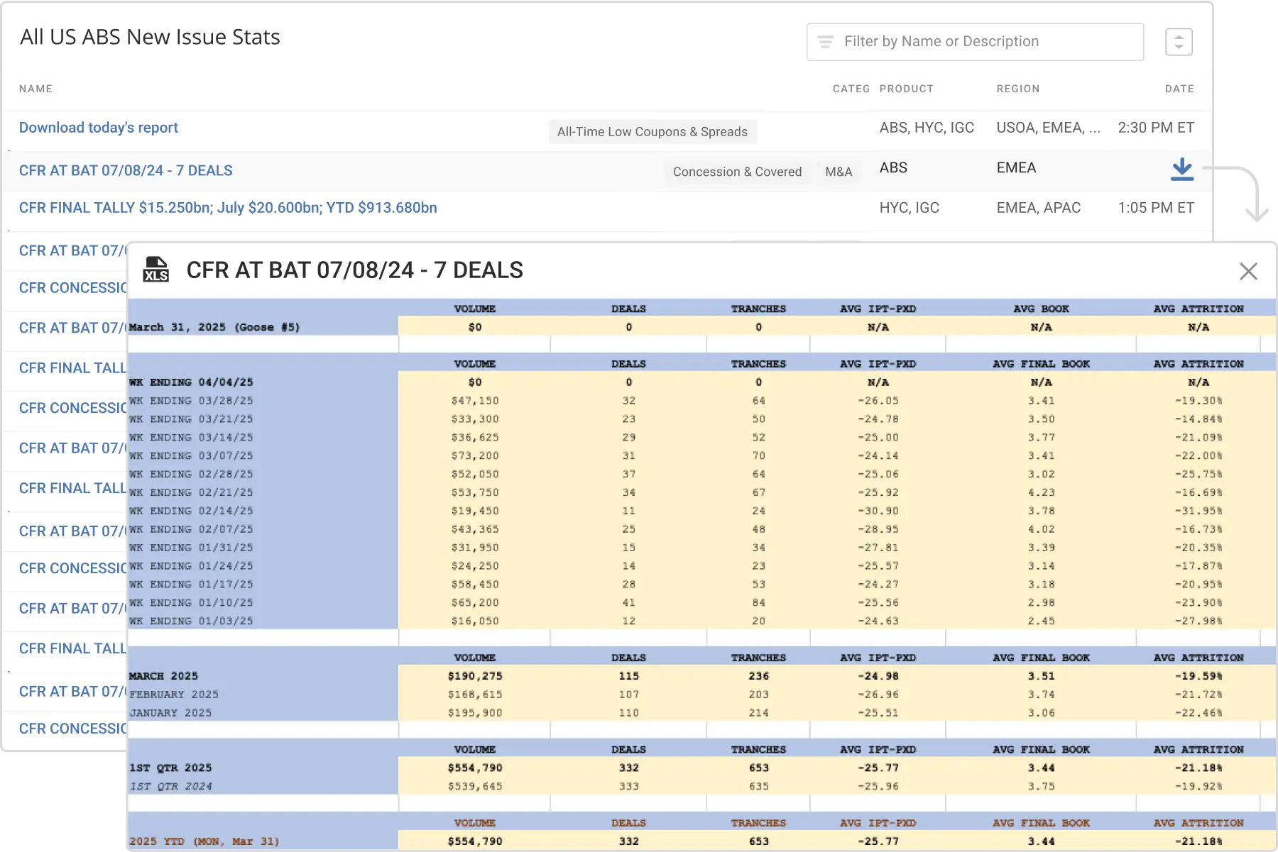
Task: Click the download arrow icon for CFR AT BAT
Action: coord(1181,170)
